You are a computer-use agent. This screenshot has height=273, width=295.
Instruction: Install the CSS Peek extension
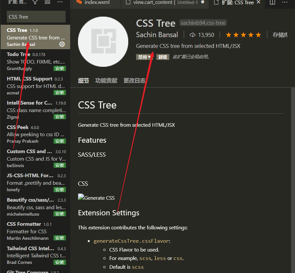(60, 141)
